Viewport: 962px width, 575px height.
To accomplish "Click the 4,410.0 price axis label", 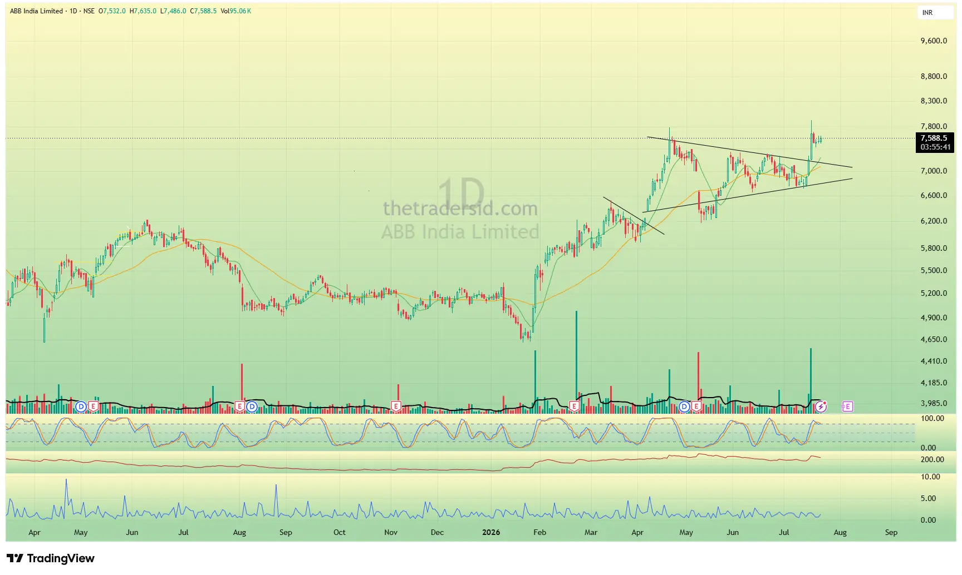I will pos(934,361).
